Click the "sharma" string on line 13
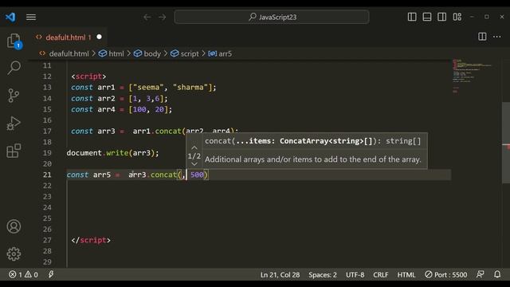The image size is (510, 287). pyautogui.click(x=190, y=87)
